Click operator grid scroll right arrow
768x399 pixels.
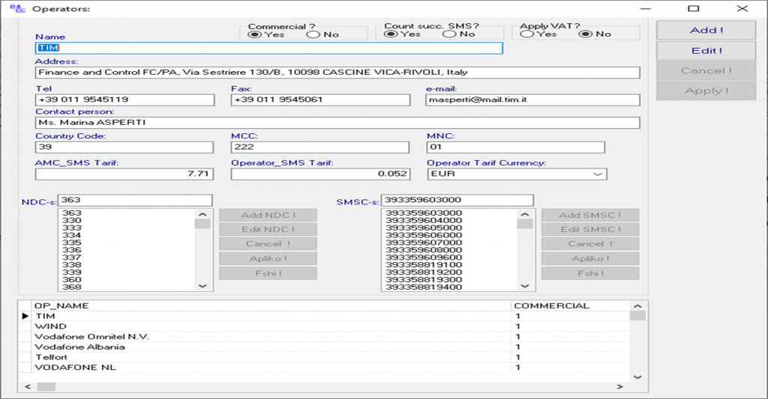point(620,387)
